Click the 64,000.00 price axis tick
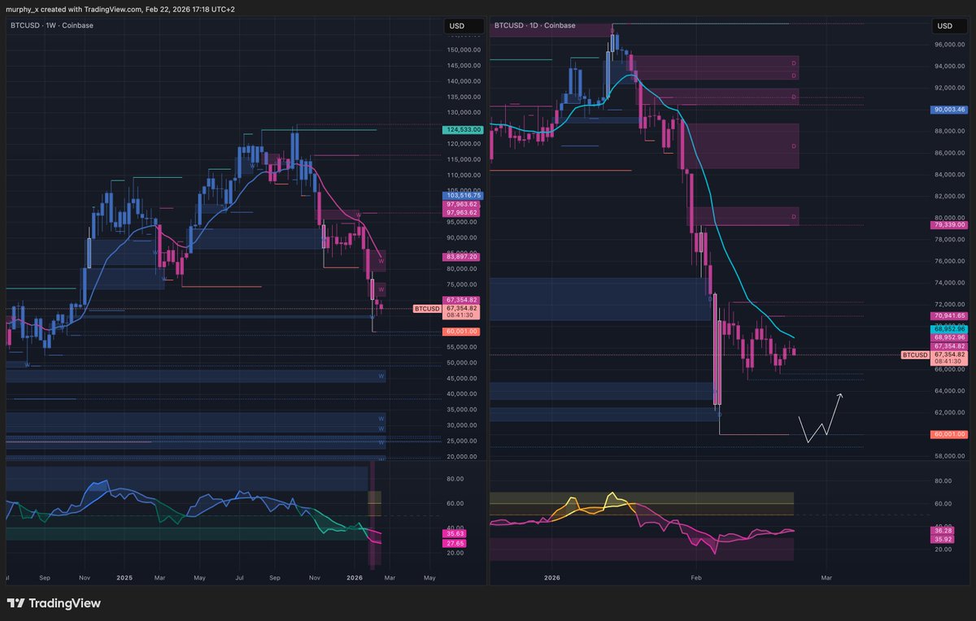The width and height of the screenshot is (976, 621). (952, 391)
